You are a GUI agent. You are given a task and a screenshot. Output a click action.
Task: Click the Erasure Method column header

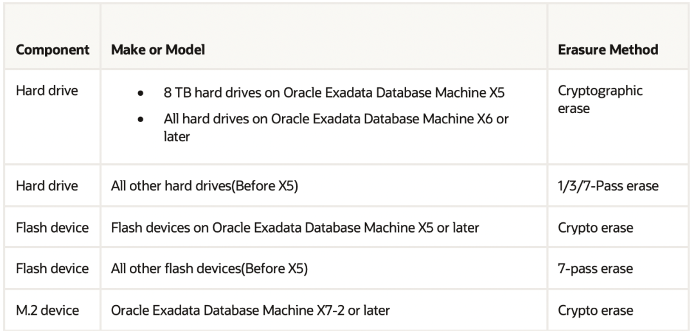pos(609,50)
